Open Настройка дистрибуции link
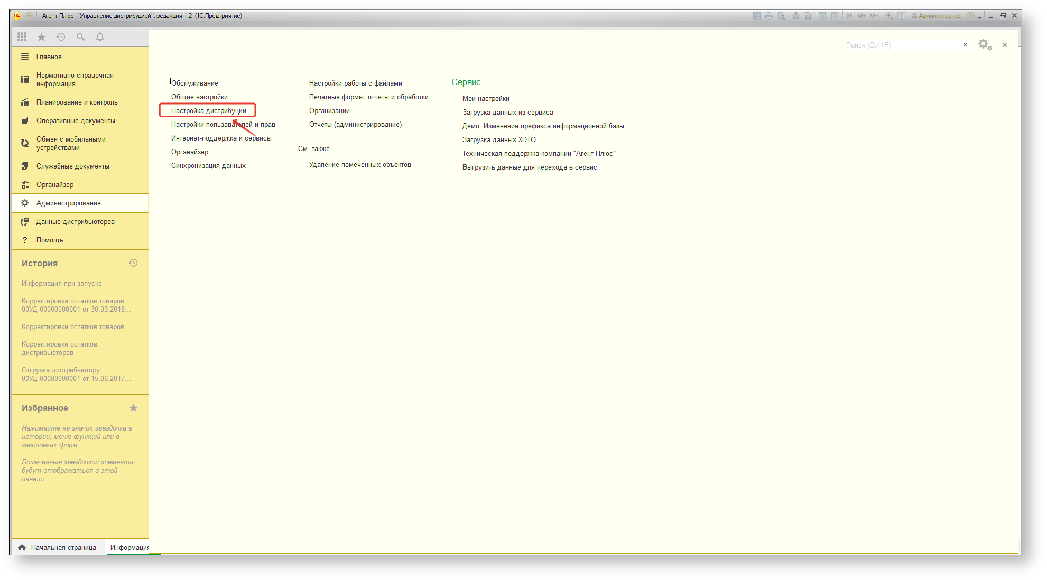This screenshot has height=580, width=1047. [209, 110]
